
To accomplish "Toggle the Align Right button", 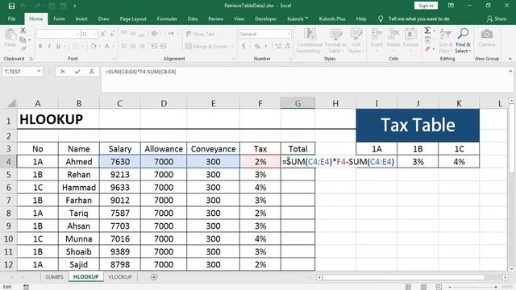I will 142,47.
